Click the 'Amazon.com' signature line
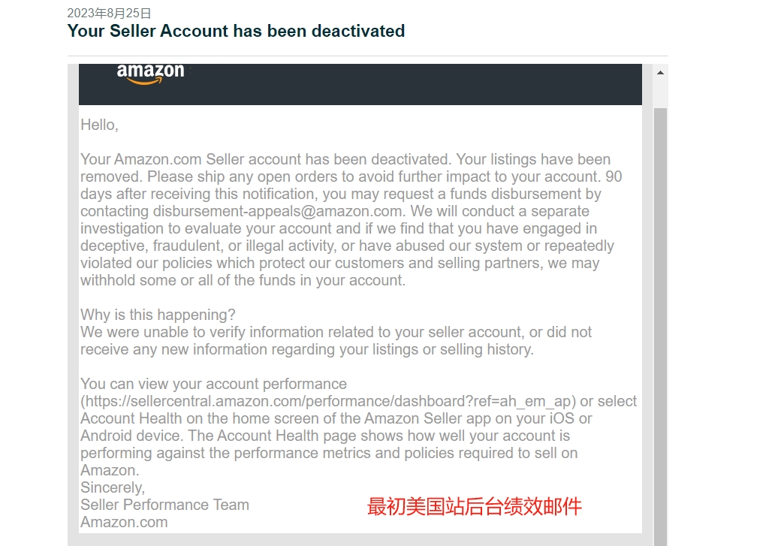This screenshot has height=546, width=781. point(124,522)
